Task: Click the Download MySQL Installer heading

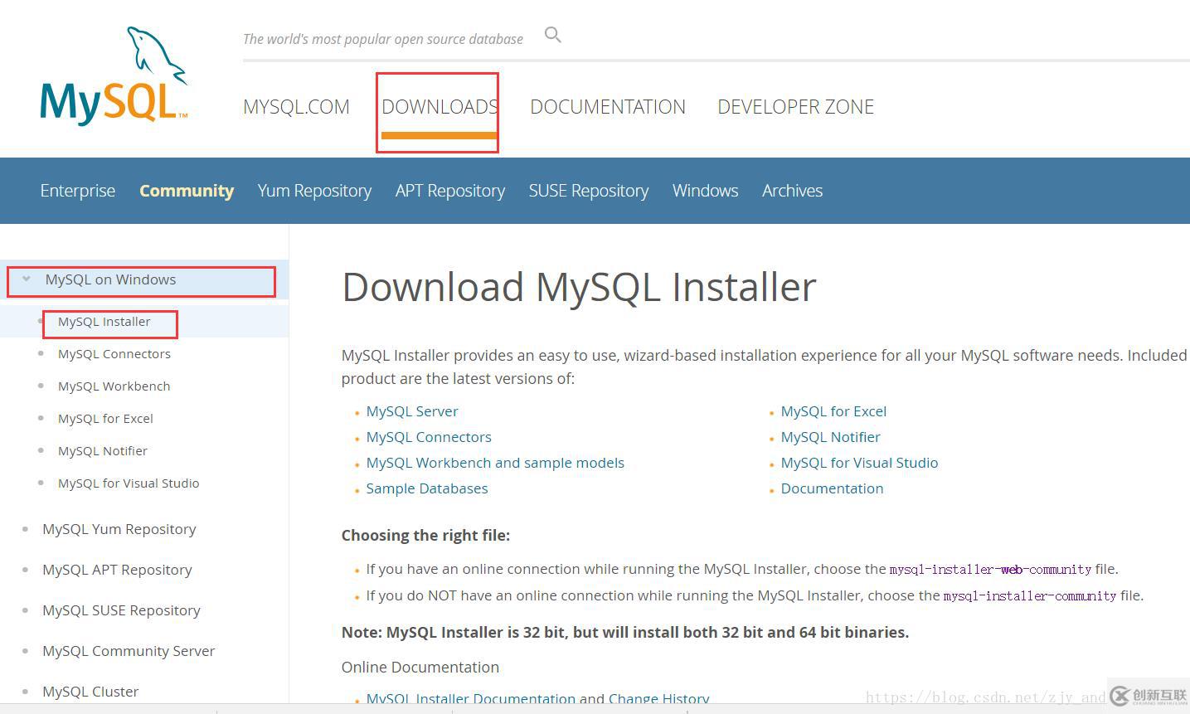Action: click(x=579, y=287)
